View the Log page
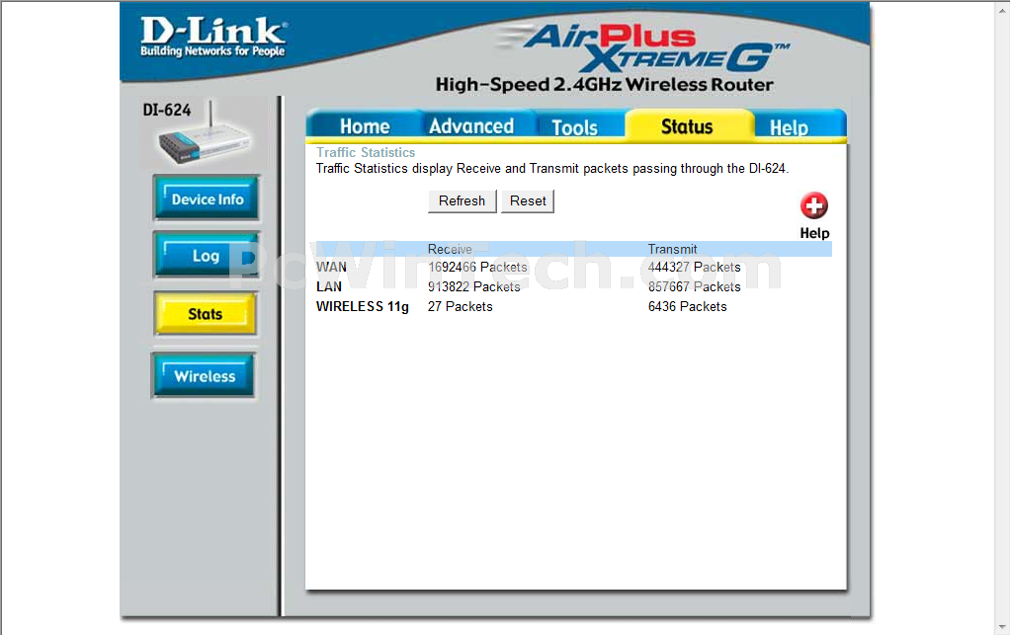Viewport: 1010px width, 635px height. (207, 256)
